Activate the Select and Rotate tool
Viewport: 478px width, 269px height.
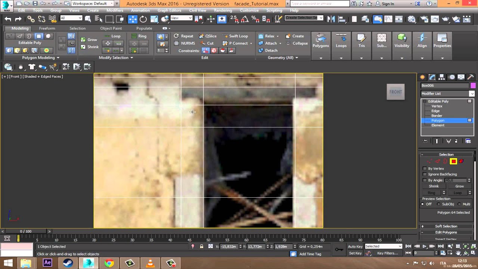(143, 19)
